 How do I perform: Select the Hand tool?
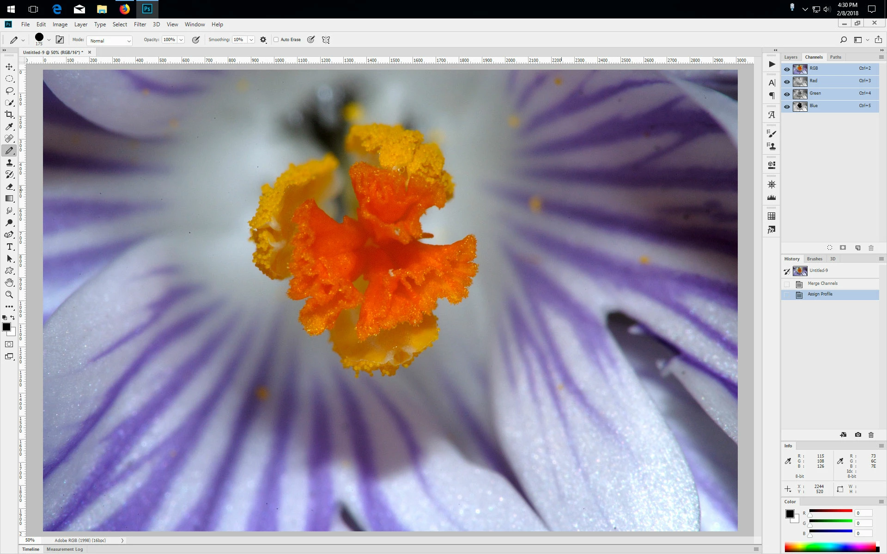click(x=9, y=283)
